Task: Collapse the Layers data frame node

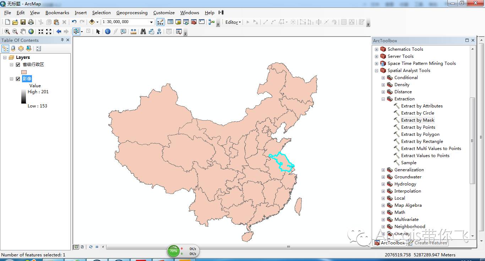Action: [5, 57]
